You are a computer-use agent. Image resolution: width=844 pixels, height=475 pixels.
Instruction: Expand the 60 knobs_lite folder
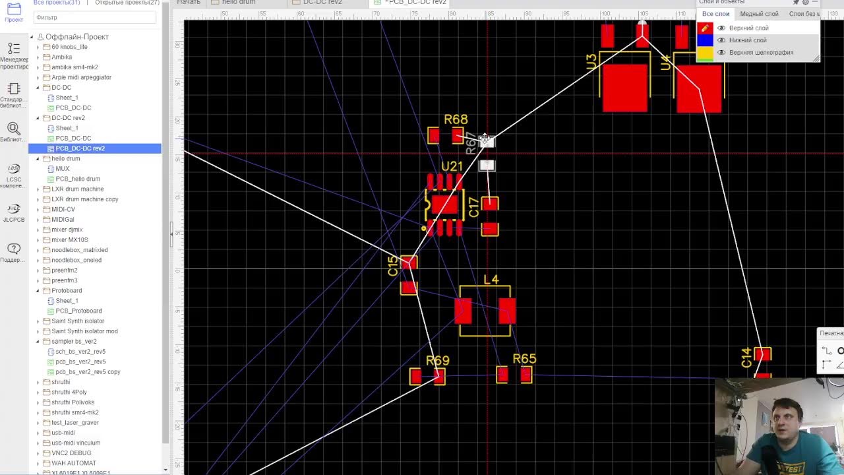[38, 47]
